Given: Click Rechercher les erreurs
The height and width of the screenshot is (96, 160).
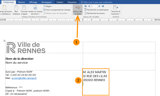Looking at the screenshot, I should (x=95, y=13).
